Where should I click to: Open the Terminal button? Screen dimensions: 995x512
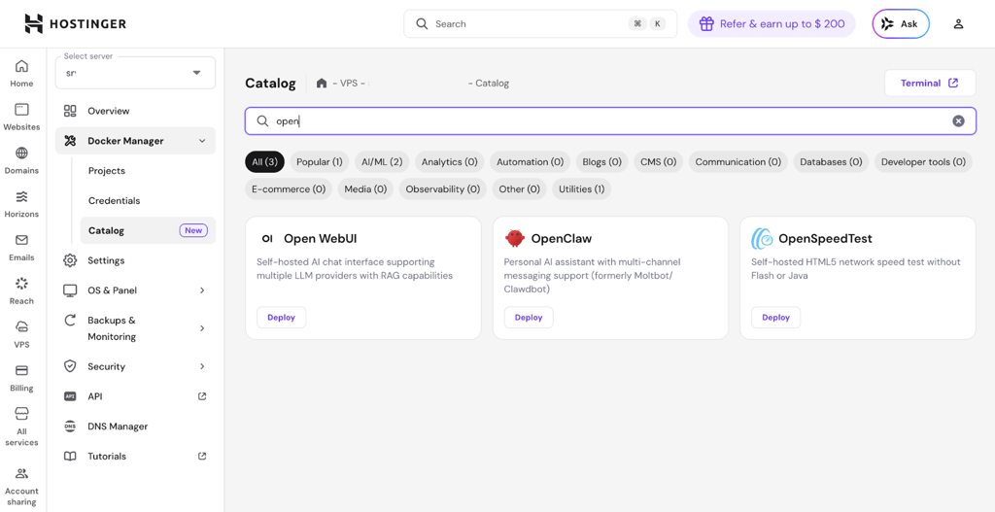(x=930, y=84)
